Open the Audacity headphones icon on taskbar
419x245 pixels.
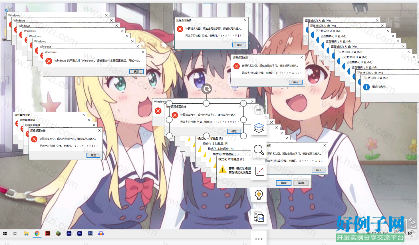[x=101, y=233]
